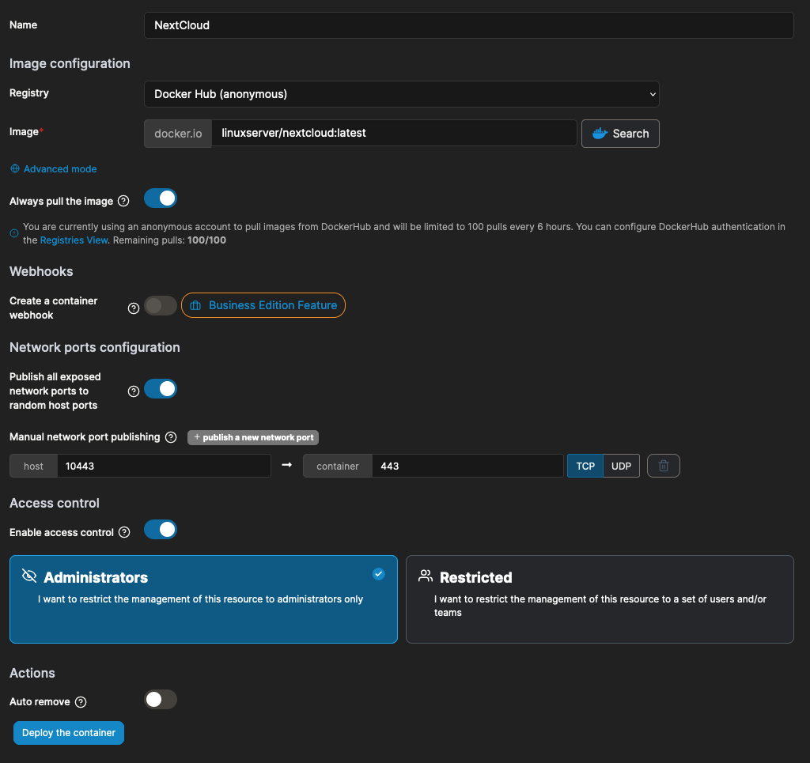Click the 'container' label of the port mapping
810x763 pixels.
[x=338, y=466]
